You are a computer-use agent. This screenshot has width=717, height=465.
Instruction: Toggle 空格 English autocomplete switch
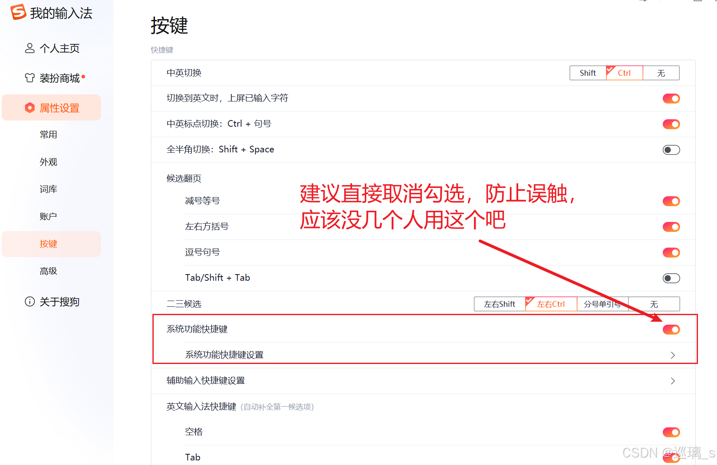click(x=671, y=432)
